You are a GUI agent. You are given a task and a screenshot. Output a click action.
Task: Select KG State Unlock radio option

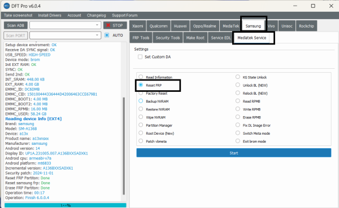[x=238, y=77]
